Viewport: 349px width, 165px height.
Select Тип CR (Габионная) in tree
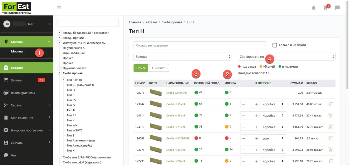coord(80,85)
